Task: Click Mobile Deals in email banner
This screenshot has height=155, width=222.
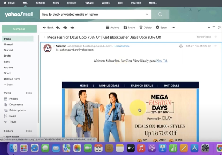Action: pyautogui.click(x=109, y=86)
